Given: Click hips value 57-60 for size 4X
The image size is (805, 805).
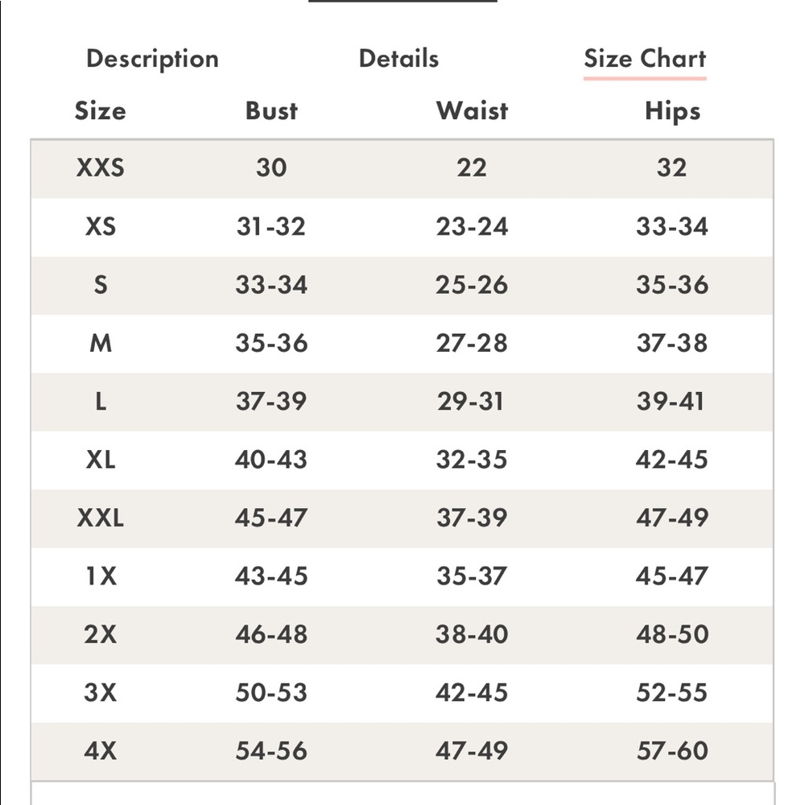Looking at the screenshot, I should click(672, 751).
